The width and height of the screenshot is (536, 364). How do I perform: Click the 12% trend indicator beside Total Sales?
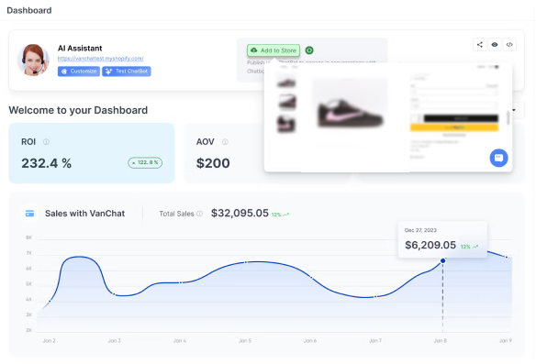click(x=280, y=215)
